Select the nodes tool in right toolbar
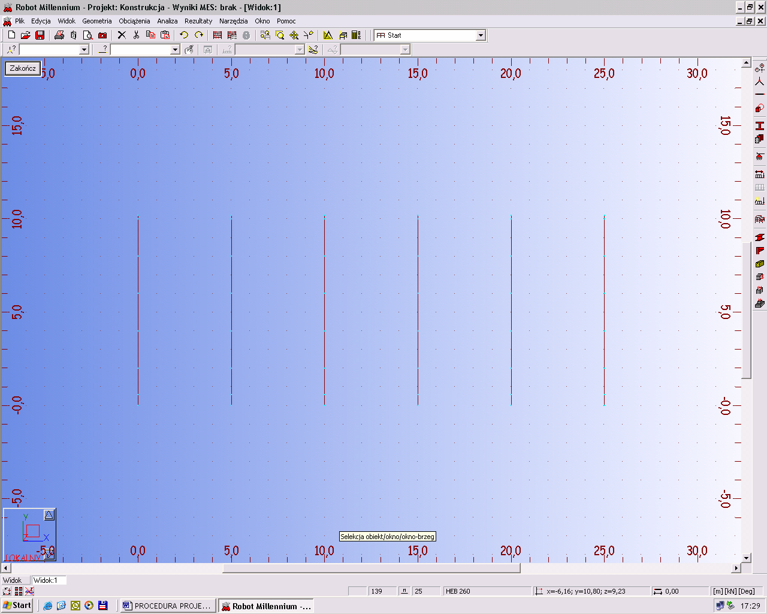The image size is (767, 614). pos(760,82)
